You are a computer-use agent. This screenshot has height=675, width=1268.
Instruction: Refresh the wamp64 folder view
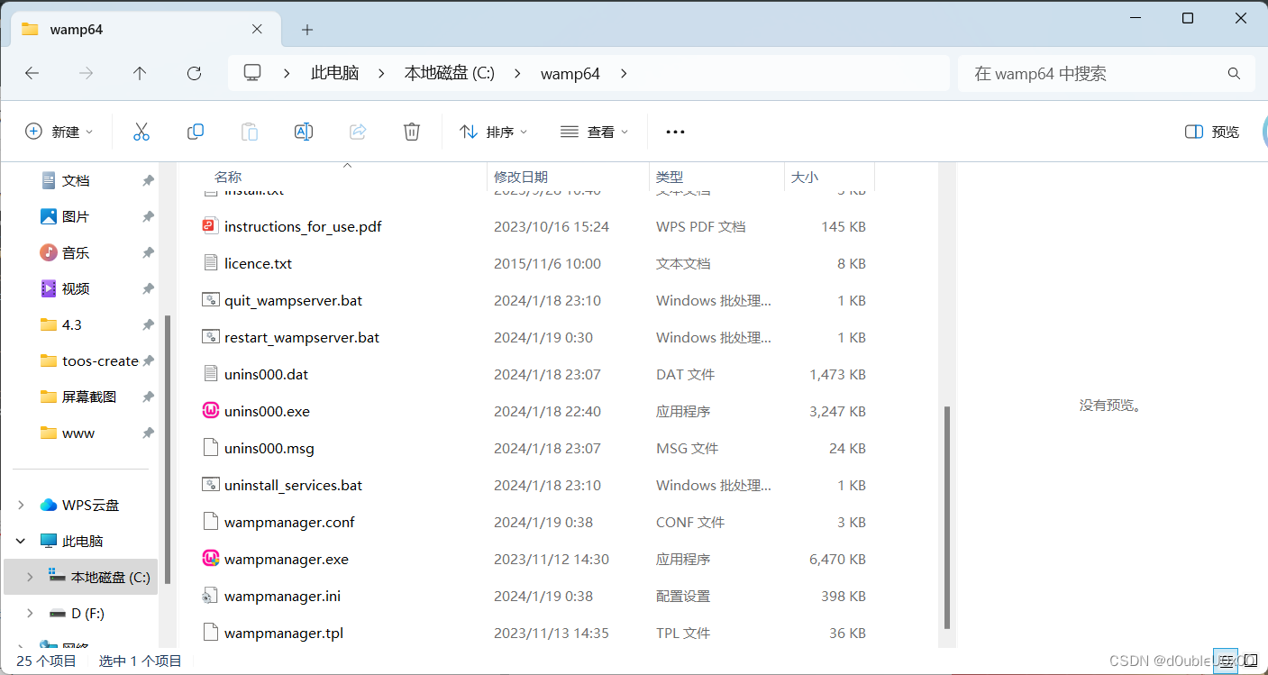194,73
